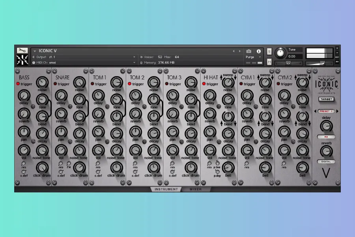The image size is (355, 237).
Task: Click the next preset arrow beside PRESET 1
Action: tap(338, 111)
